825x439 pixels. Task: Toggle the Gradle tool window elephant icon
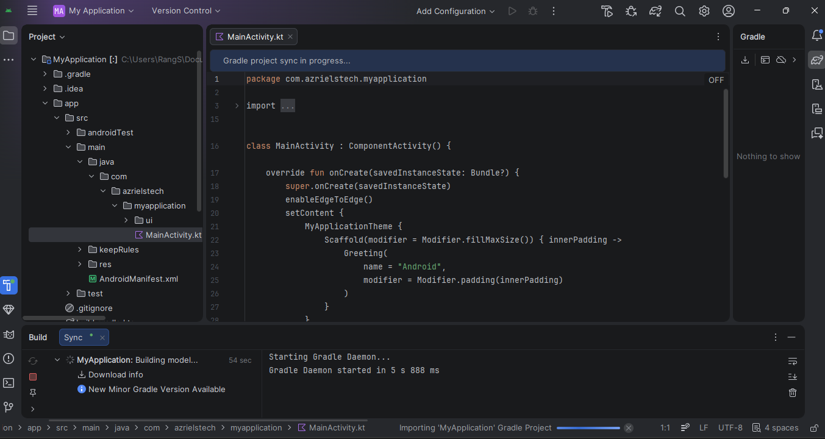pos(817,60)
